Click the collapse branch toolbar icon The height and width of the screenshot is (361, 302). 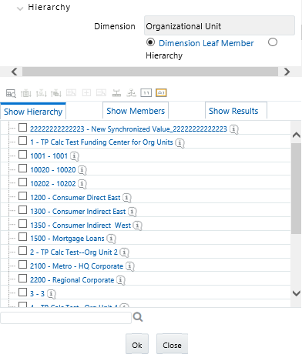click(101, 92)
